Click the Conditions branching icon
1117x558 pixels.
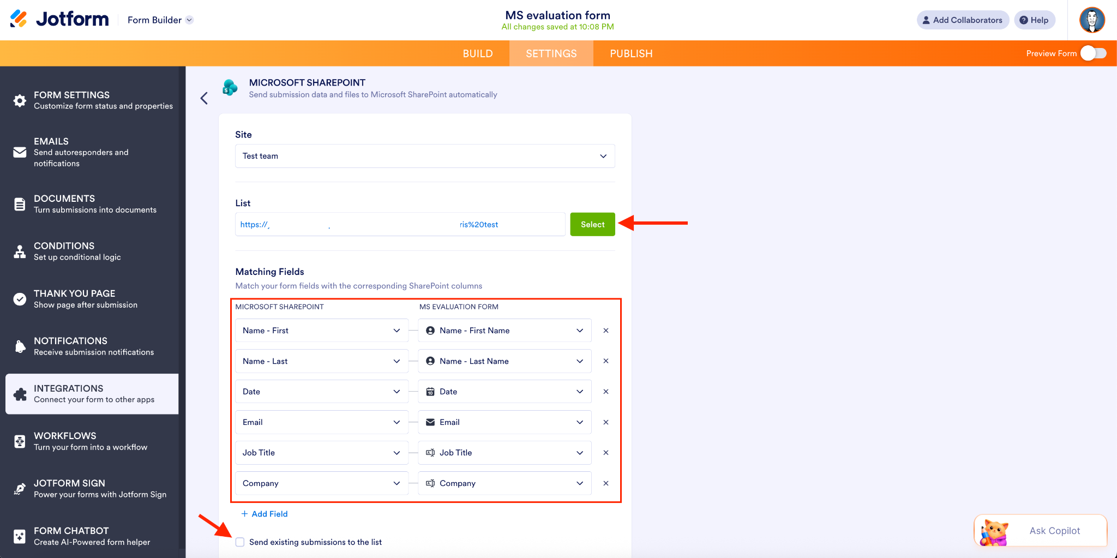click(20, 251)
